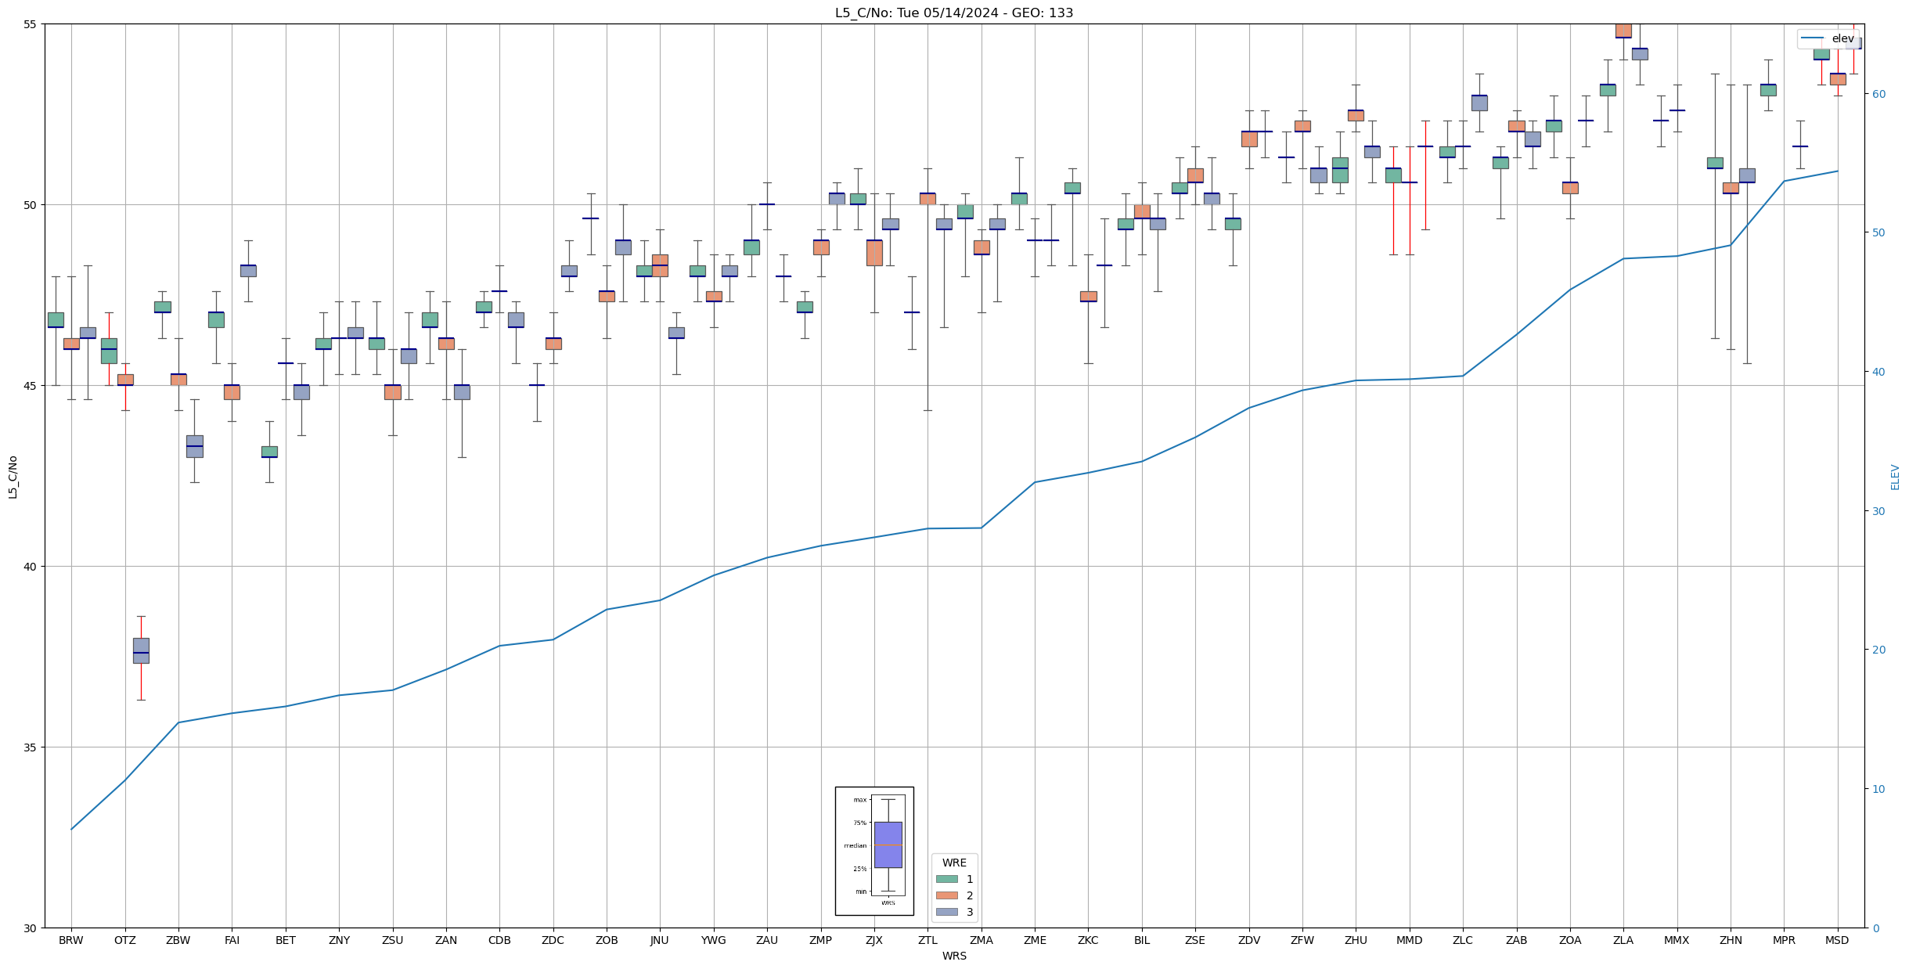The width and height of the screenshot is (1909, 969).
Task: Click the WRE legend title
Action: click(x=954, y=863)
